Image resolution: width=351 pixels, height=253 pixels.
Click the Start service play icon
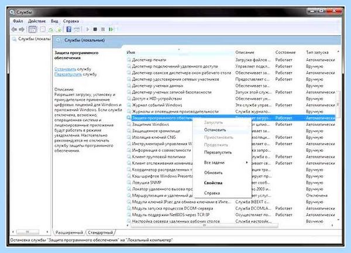pyautogui.click(x=88, y=29)
